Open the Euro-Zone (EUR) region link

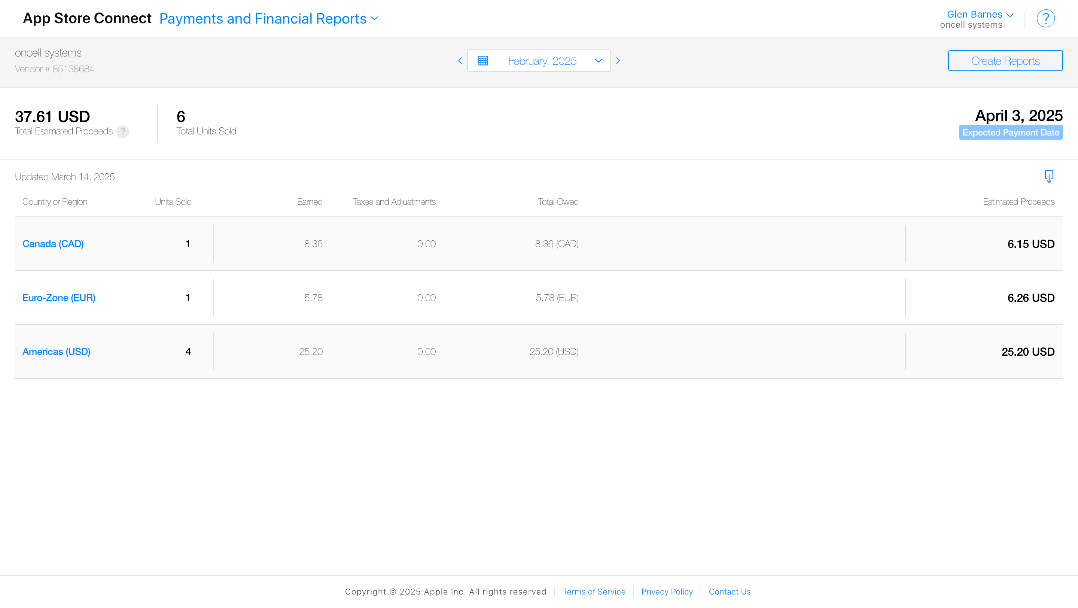tap(59, 298)
